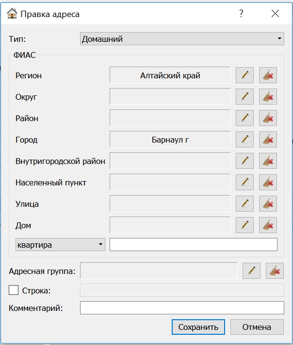Edit the Район field with pencil icon

[244, 118]
